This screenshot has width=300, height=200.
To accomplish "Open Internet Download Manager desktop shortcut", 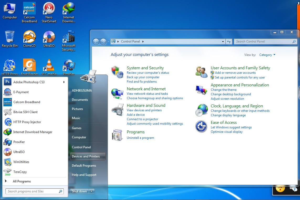I will coord(69,13).
